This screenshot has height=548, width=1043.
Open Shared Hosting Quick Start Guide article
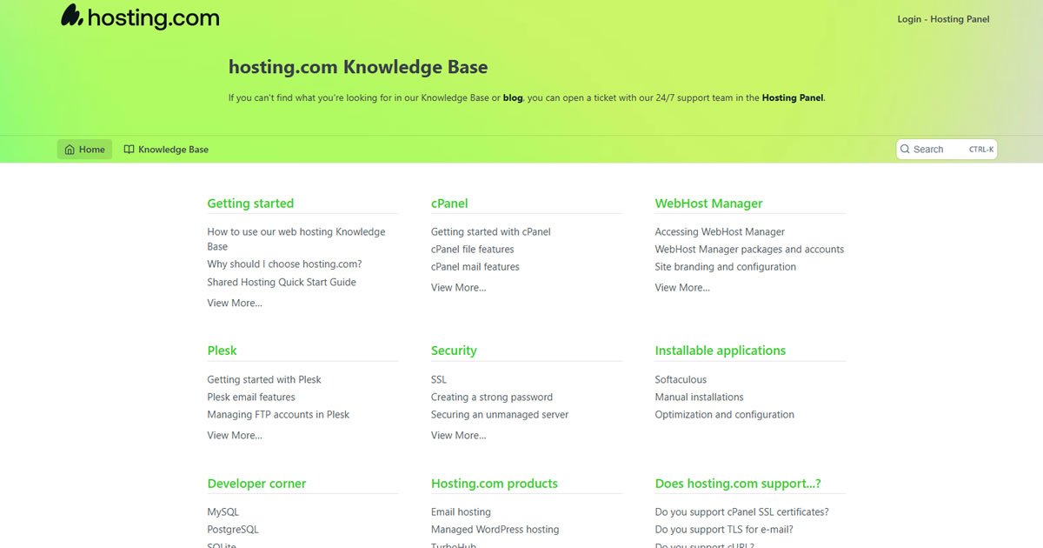click(281, 283)
